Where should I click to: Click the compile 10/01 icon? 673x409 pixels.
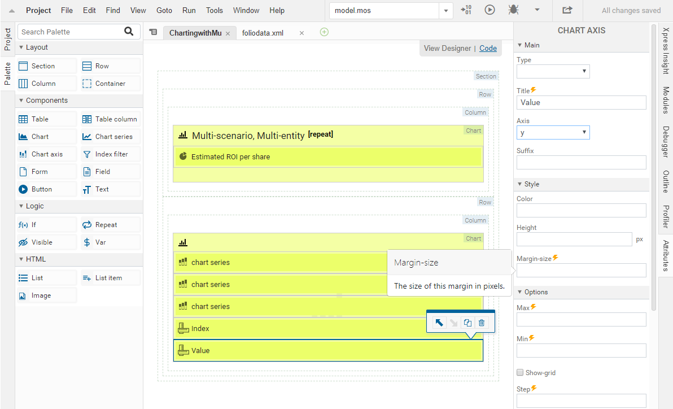tap(466, 10)
